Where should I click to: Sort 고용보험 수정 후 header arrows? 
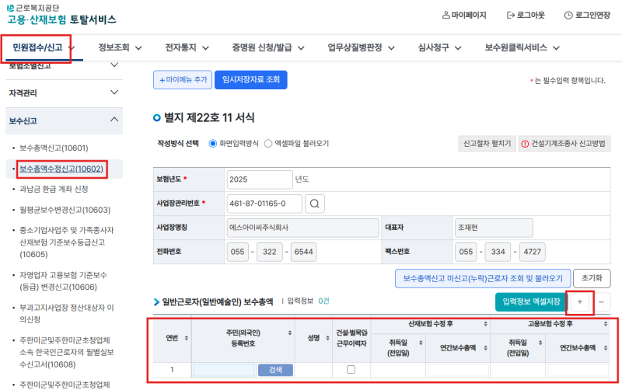[x=606, y=324]
